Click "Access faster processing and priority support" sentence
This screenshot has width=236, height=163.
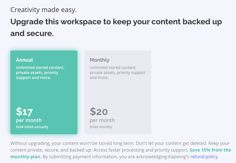point(141,150)
